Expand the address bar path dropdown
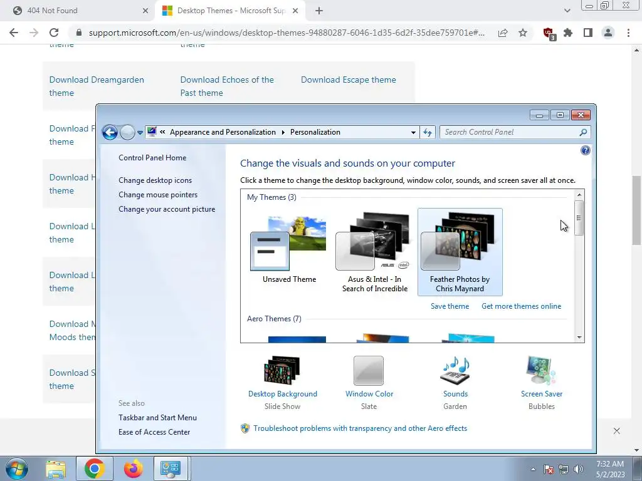 point(413,132)
